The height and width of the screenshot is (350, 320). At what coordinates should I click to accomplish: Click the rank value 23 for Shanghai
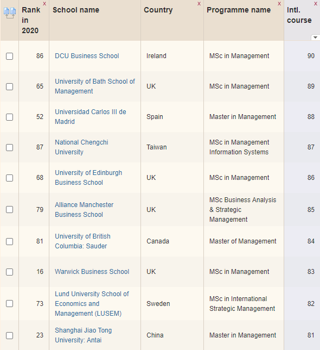point(40,335)
